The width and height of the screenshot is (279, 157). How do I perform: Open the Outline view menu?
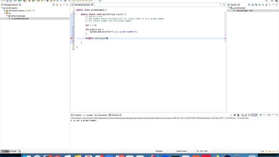(270, 5)
